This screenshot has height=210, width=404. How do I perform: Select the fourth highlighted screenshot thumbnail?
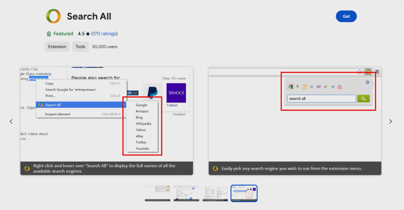[244, 193]
